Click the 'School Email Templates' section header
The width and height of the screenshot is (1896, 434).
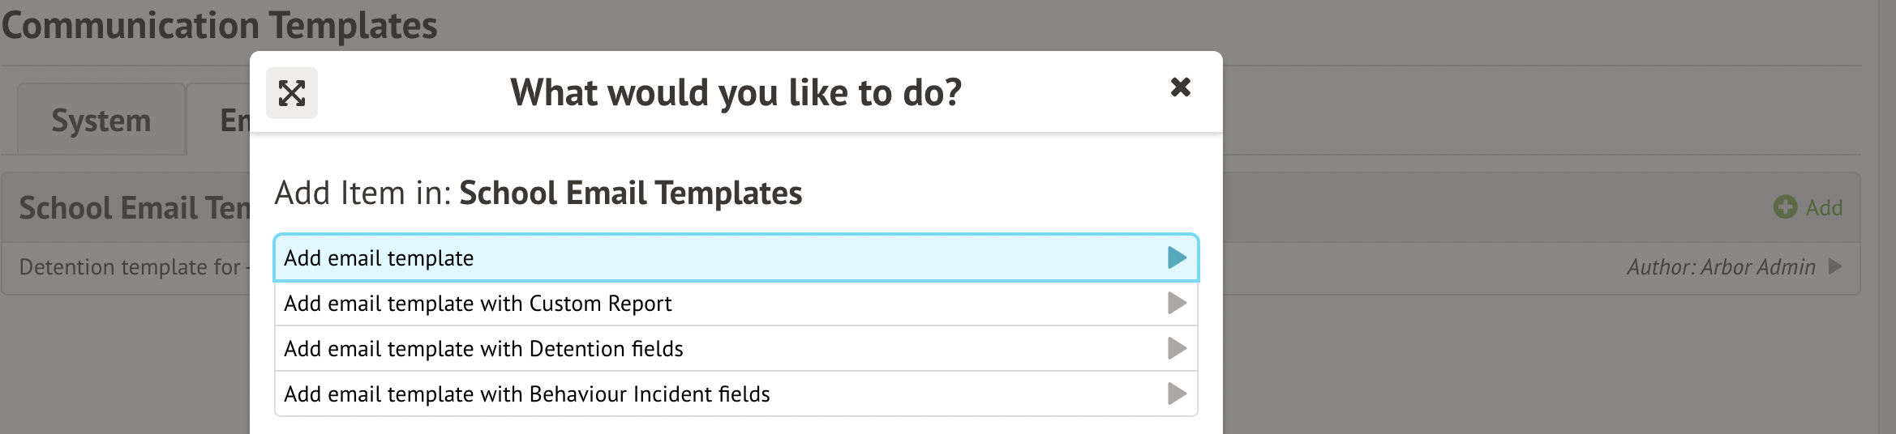pos(135,208)
